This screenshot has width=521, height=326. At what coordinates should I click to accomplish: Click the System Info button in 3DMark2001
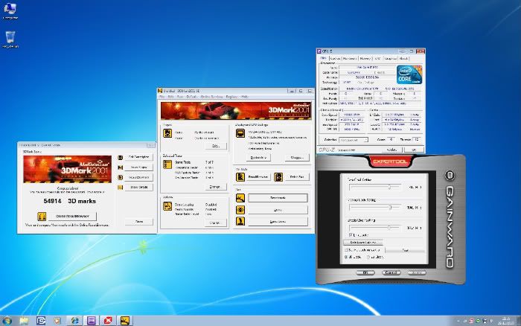click(x=258, y=158)
